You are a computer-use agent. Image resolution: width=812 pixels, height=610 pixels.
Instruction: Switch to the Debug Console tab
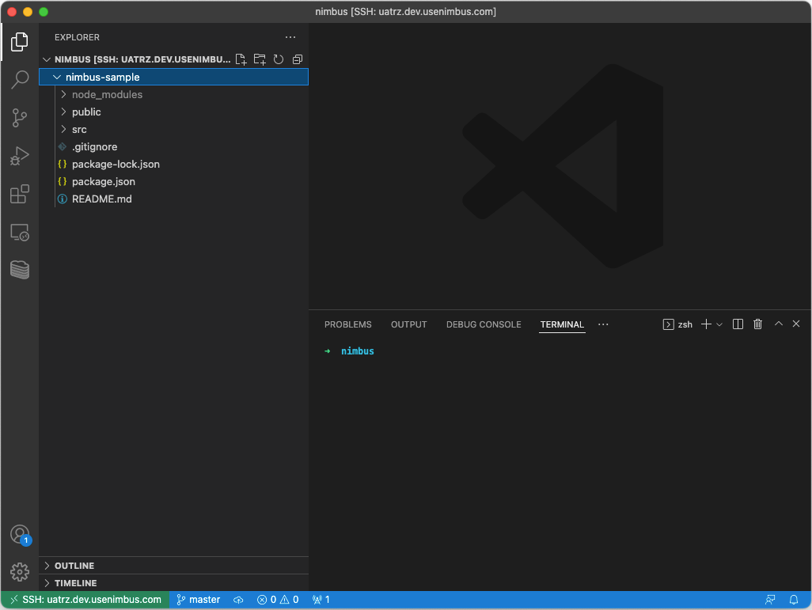[x=484, y=324]
